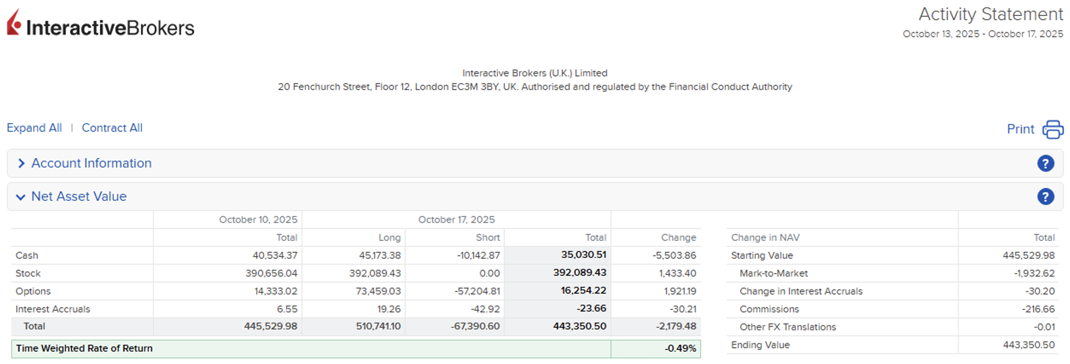
Task: Click the Net Asset Value section title
Action: click(79, 196)
